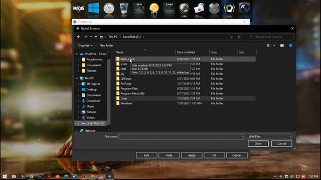Open the Recycle Bin dock icon
The width and height of the screenshot is (321, 180).
coord(124,8)
